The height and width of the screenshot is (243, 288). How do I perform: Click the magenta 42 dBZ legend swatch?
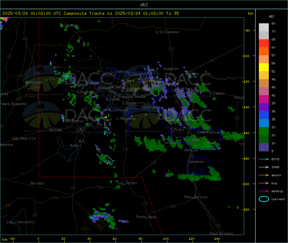pos(264,99)
